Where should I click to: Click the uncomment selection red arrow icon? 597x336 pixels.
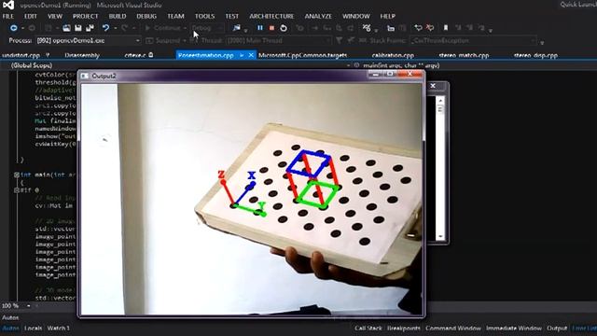430,28
